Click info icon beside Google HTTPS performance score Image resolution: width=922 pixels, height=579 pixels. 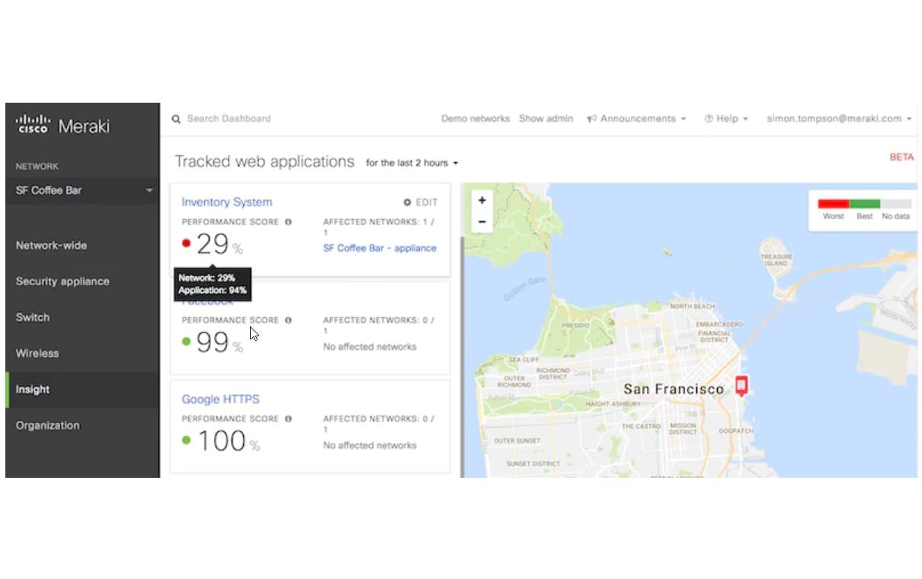tap(288, 418)
